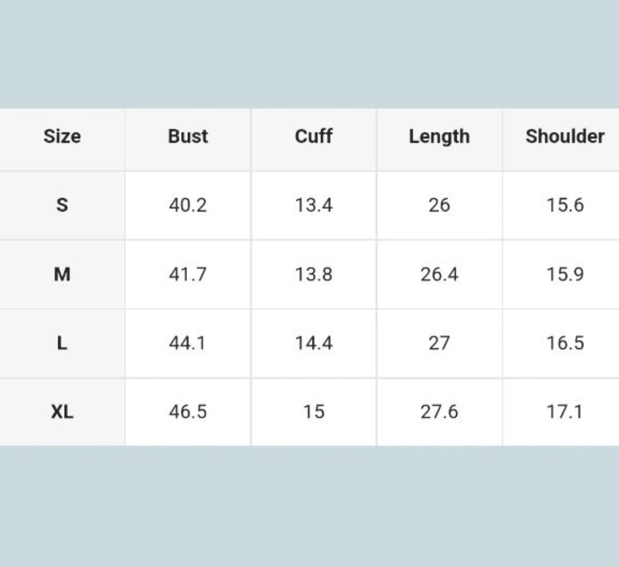The width and height of the screenshot is (619, 567).
Task: Click the Shoulder column header
Action: [565, 137]
